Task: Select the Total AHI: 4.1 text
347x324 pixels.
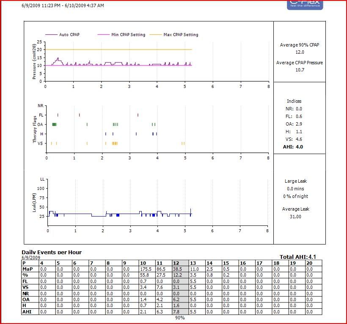Action: click(x=298, y=257)
